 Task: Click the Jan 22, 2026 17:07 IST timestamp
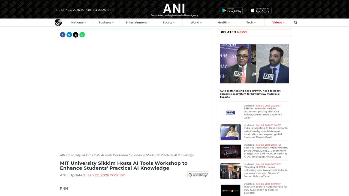[106, 175]
